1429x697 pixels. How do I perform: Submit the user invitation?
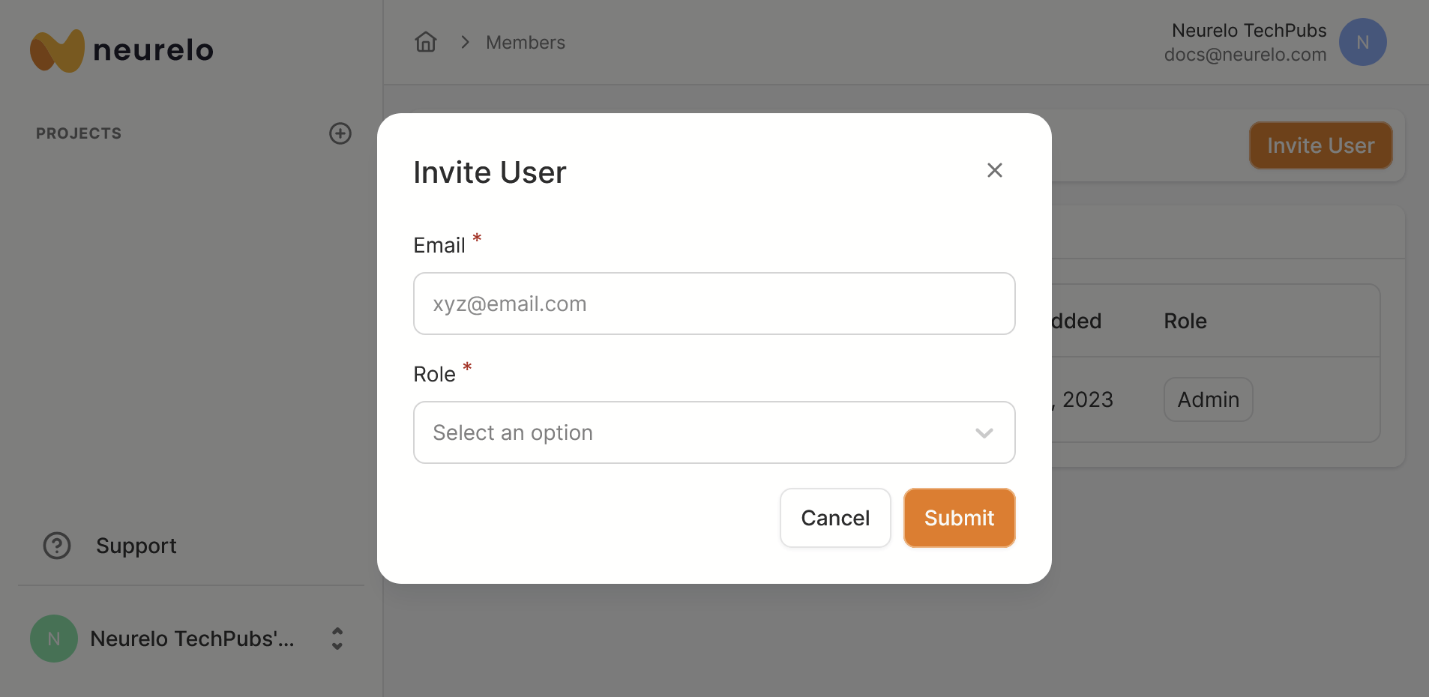pos(959,518)
